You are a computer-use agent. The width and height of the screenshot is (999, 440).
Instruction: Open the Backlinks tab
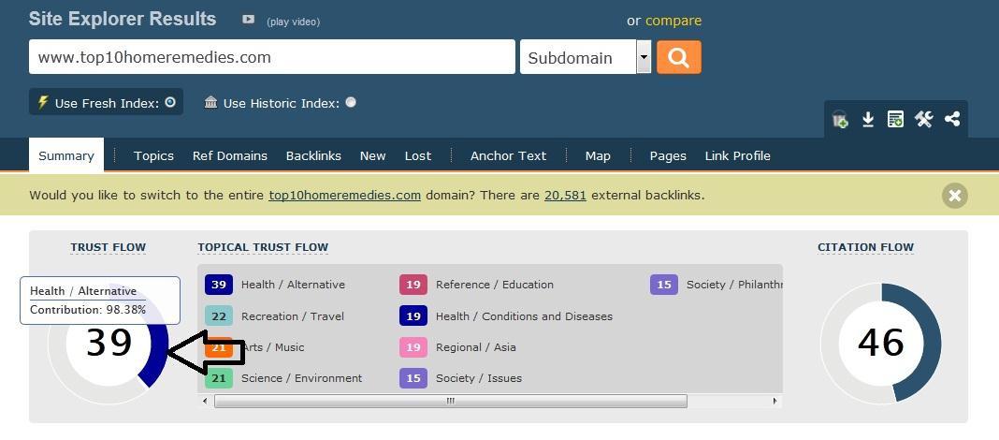point(313,155)
